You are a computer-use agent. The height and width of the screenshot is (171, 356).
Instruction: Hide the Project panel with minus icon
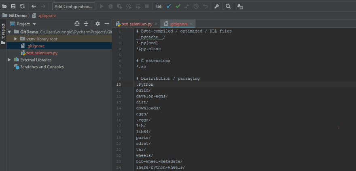coord(107,24)
